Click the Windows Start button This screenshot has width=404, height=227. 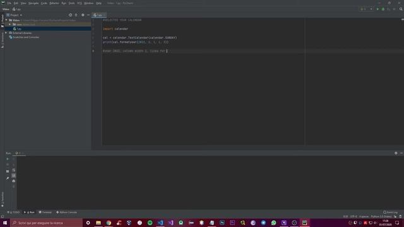[5, 223]
